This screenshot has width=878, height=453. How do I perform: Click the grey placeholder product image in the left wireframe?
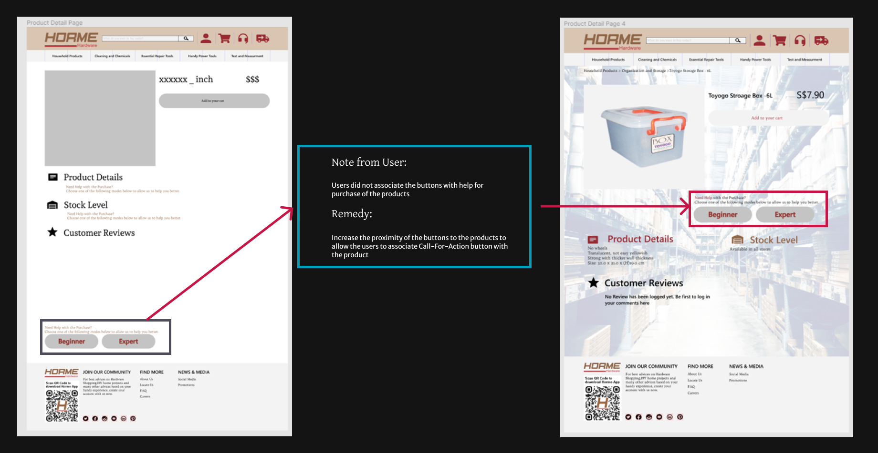coord(100,118)
